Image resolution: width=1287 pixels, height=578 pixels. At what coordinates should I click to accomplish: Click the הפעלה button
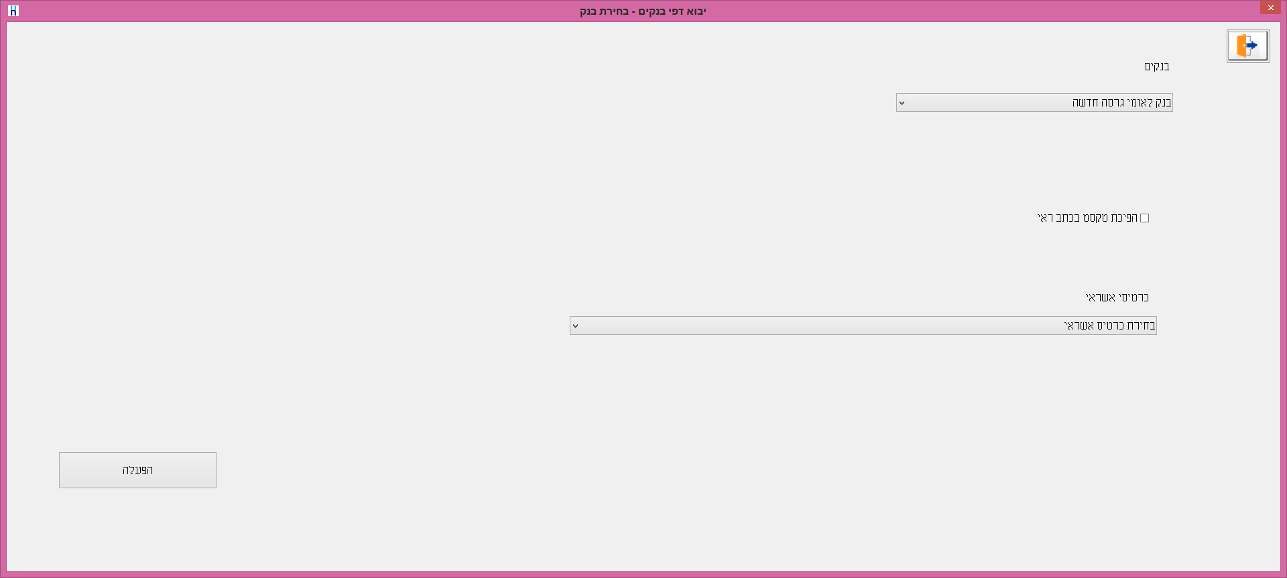pyautogui.click(x=137, y=470)
